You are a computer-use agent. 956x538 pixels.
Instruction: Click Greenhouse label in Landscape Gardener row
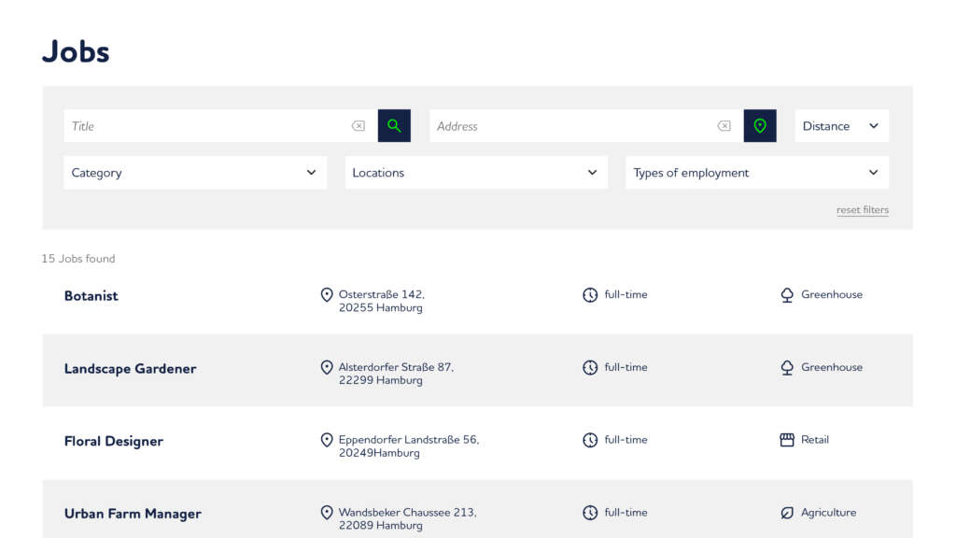tap(832, 367)
